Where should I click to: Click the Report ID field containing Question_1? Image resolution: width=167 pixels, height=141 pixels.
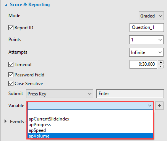pos(147,27)
